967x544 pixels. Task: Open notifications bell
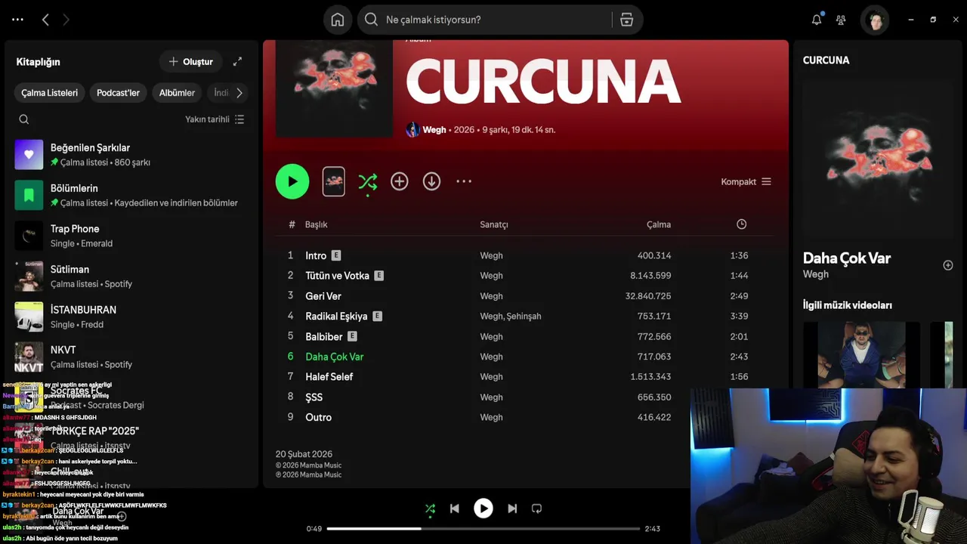coord(817,20)
